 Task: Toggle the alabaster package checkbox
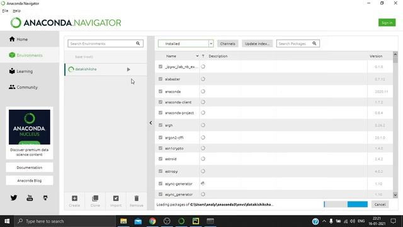[x=161, y=79]
